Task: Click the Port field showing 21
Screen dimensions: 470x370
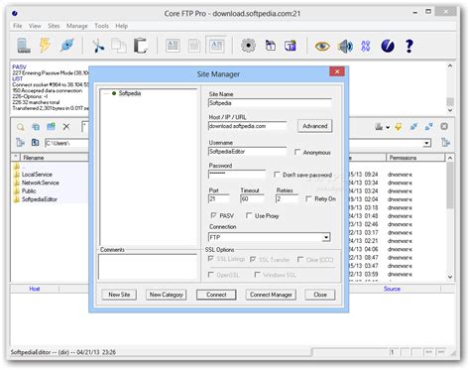Action: (218, 198)
